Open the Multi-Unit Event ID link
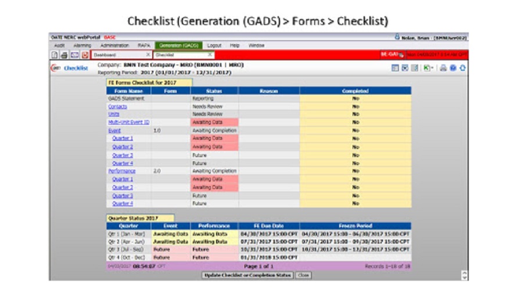This screenshot has height=290, width=517. (x=128, y=122)
